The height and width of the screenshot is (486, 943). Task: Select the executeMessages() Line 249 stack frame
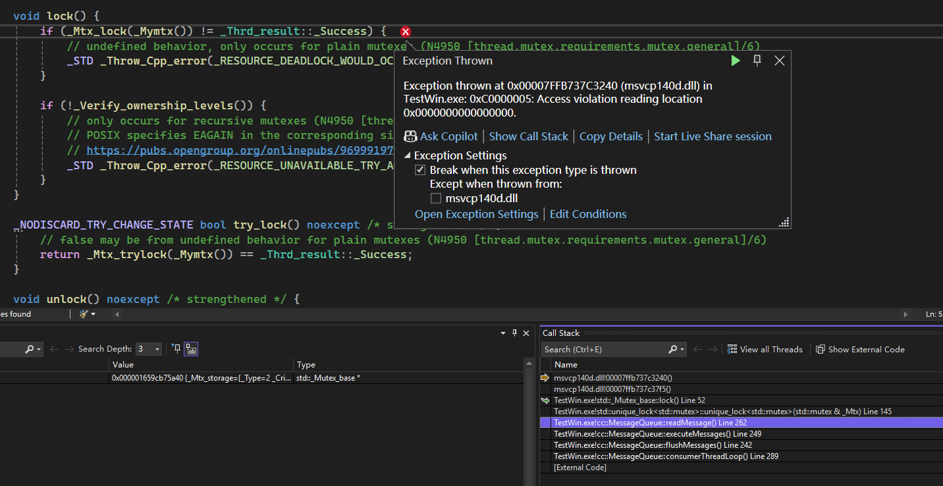[x=657, y=434]
